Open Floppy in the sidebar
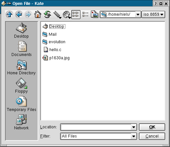The height and width of the screenshot is (147, 170). click(x=21, y=85)
